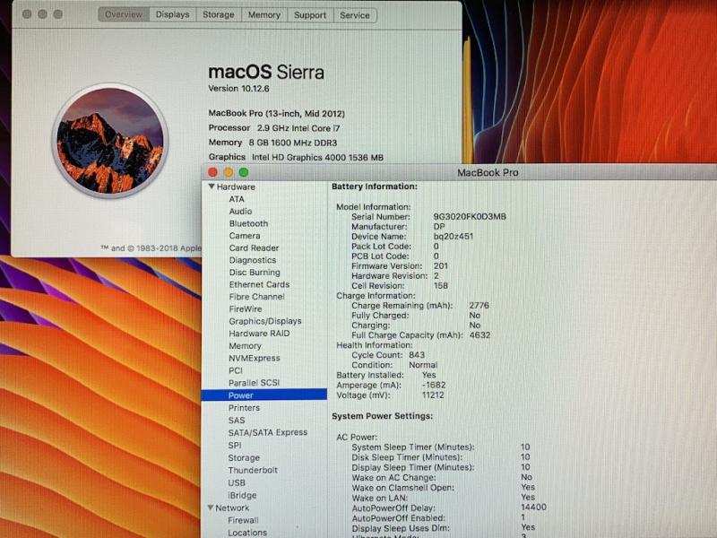This screenshot has height=538, width=717.
Task: Open Thunderbolt in the hardware list
Action: [x=252, y=470]
